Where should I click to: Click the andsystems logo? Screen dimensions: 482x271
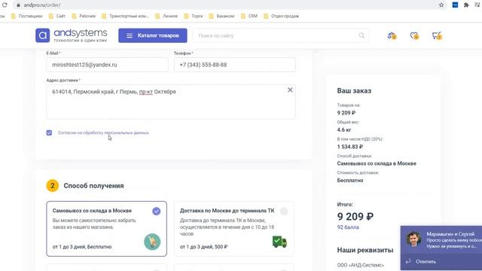click(x=72, y=35)
